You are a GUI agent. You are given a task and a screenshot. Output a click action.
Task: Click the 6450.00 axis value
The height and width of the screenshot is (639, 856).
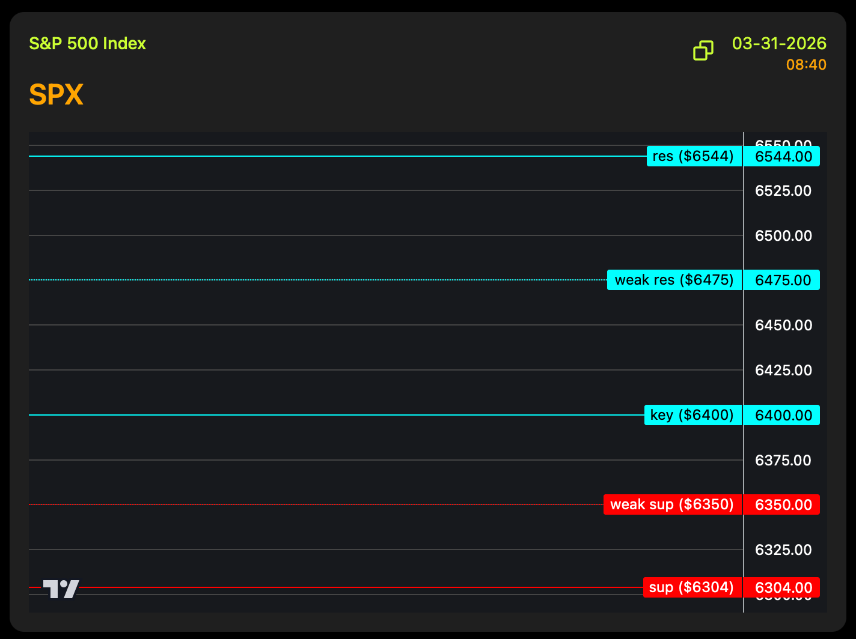(x=783, y=326)
